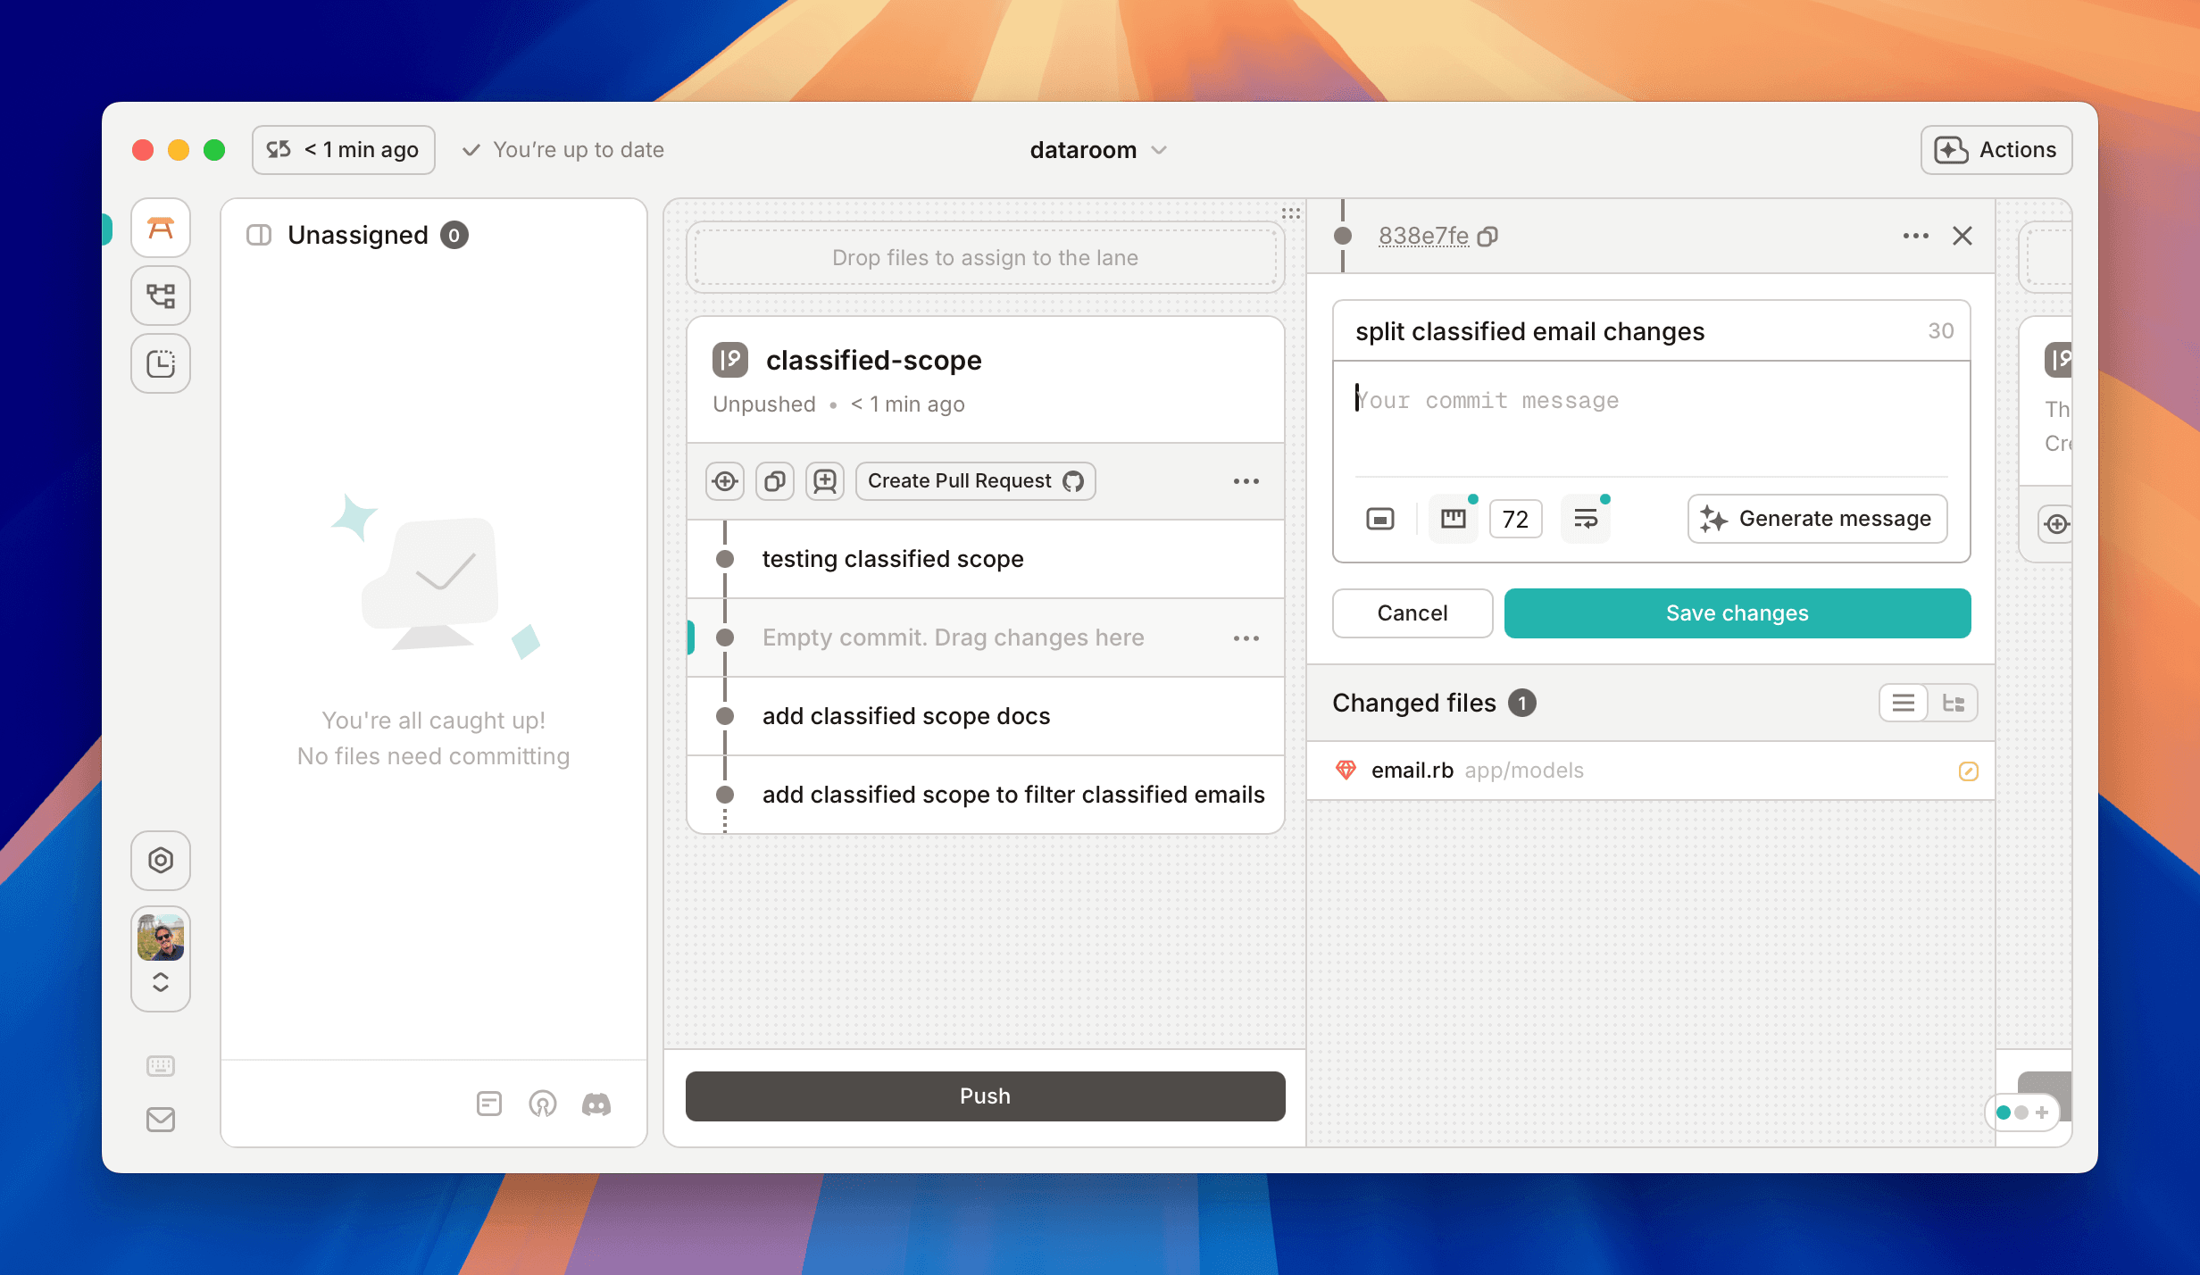Click the Discord icon
Viewport: 2200px width, 1275px height.
pos(596,1104)
